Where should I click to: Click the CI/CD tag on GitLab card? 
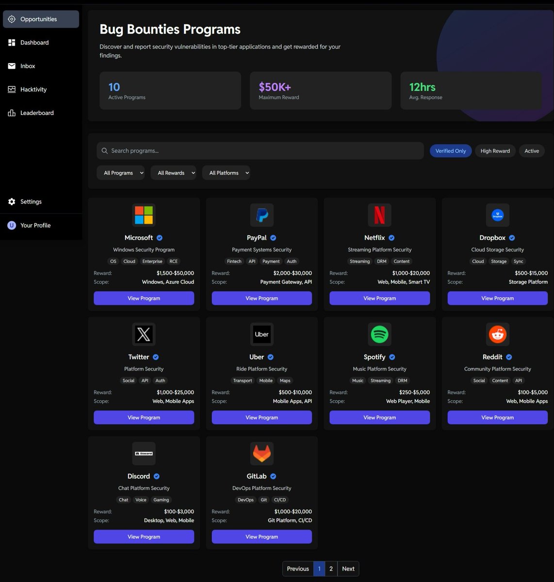pos(280,500)
